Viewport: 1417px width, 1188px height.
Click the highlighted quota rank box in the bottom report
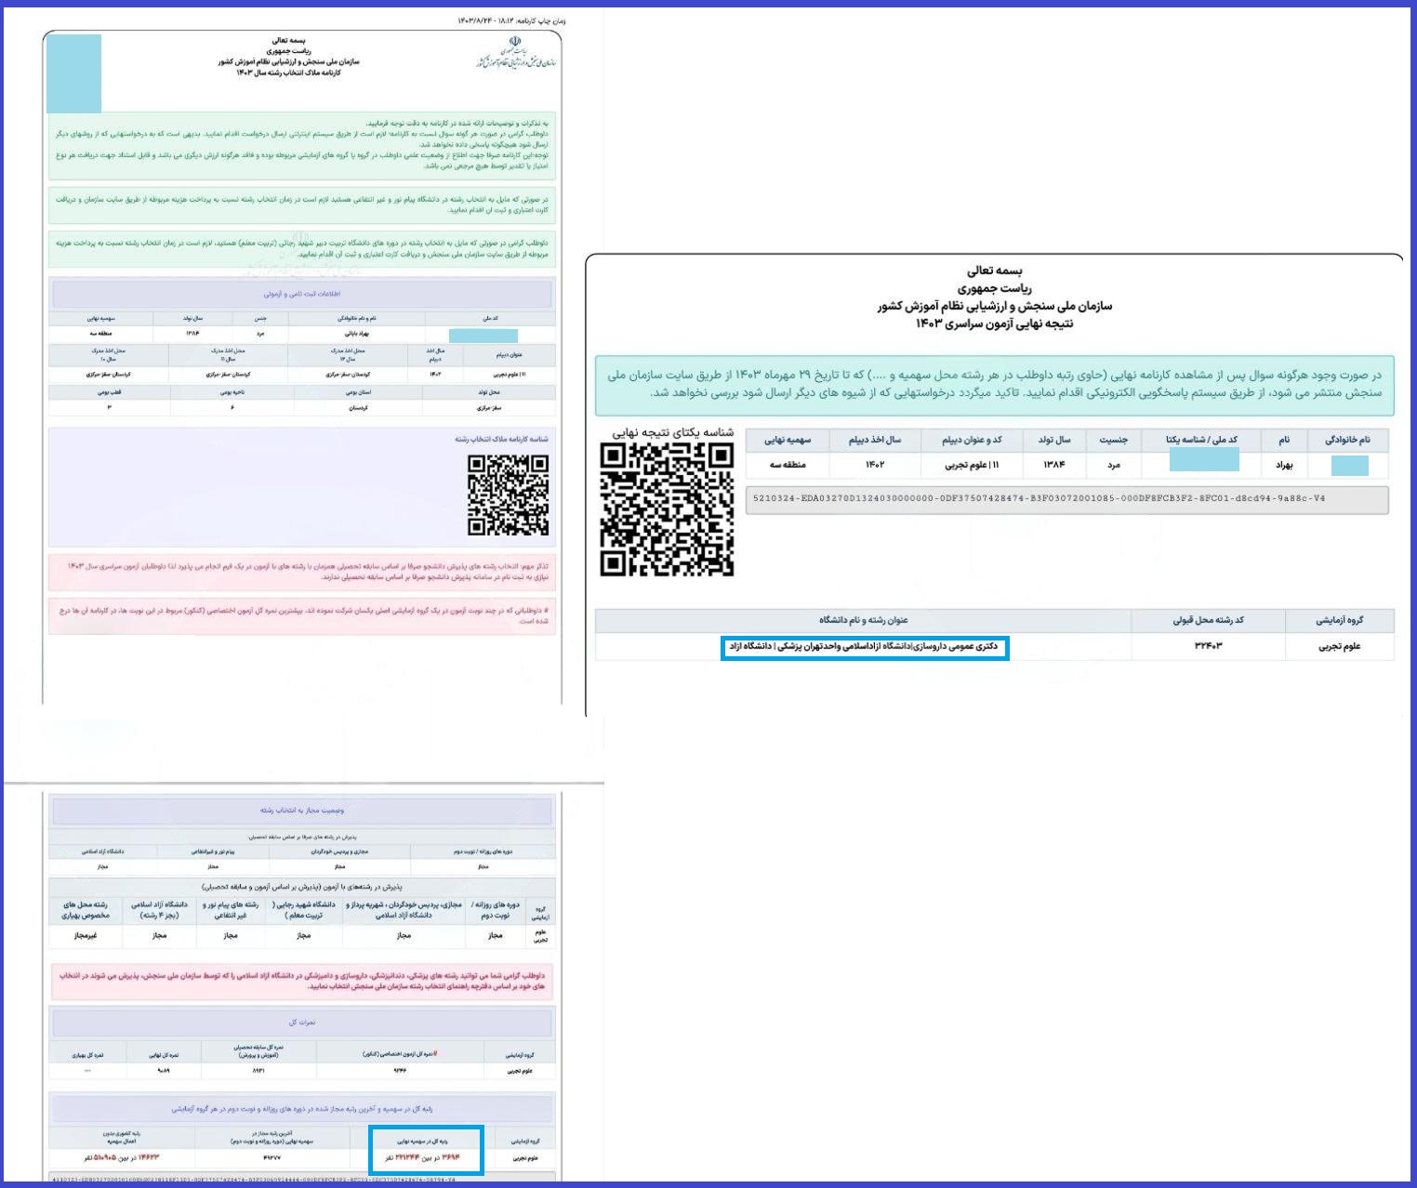pos(426,1150)
